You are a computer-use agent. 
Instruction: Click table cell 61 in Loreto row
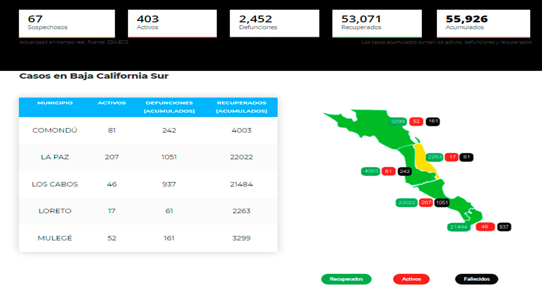click(x=169, y=211)
